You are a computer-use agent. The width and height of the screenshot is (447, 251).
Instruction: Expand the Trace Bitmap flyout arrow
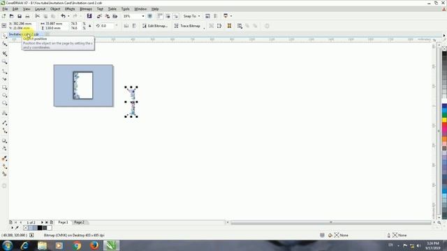[204, 28]
